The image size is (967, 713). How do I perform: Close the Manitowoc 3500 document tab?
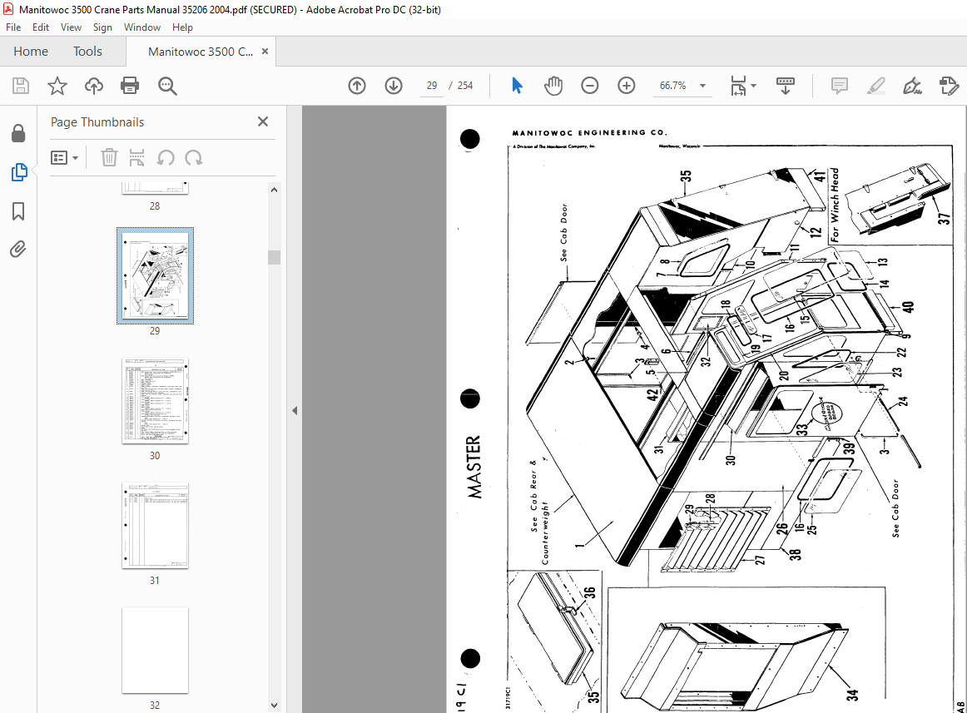(265, 52)
